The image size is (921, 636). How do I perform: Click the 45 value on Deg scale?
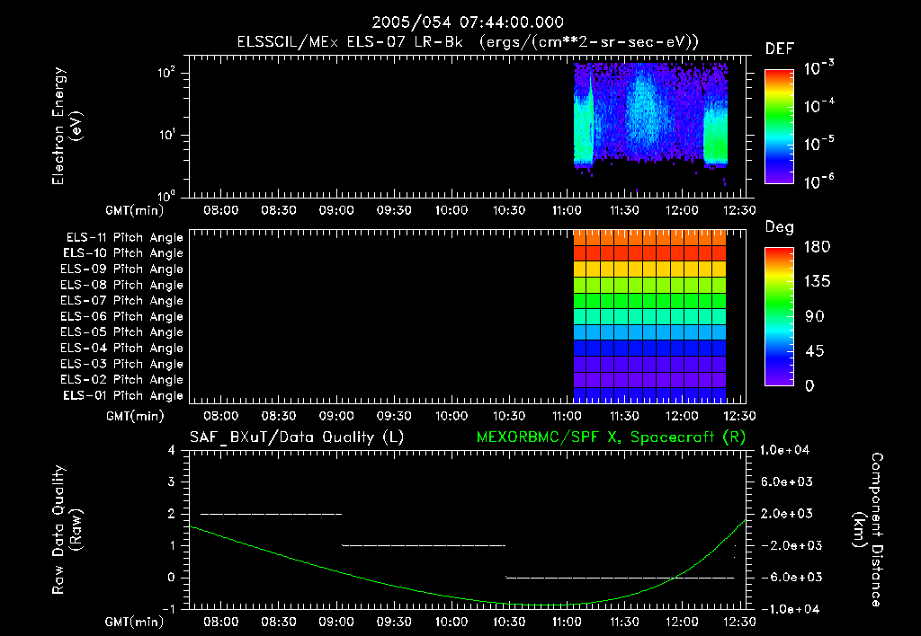click(x=814, y=351)
